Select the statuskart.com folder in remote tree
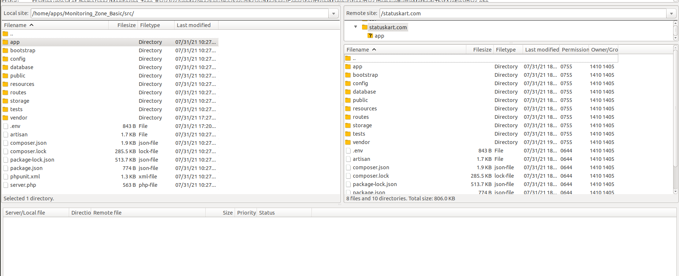 [x=388, y=27]
